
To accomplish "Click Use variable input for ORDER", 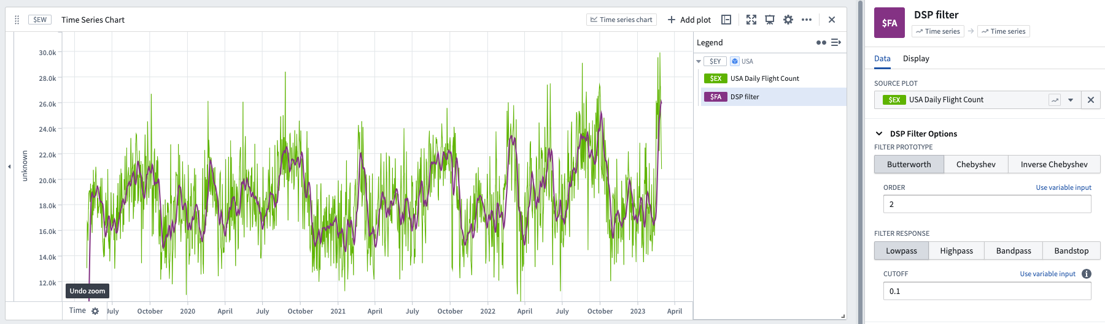I will click(1063, 187).
